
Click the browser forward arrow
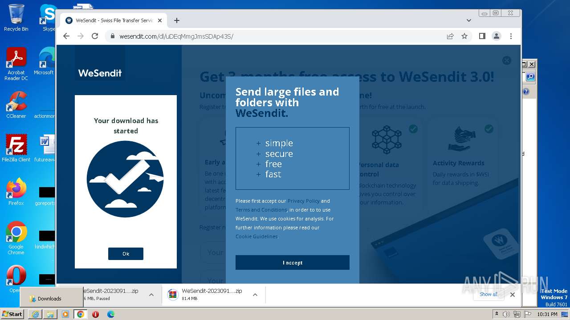[81, 36]
